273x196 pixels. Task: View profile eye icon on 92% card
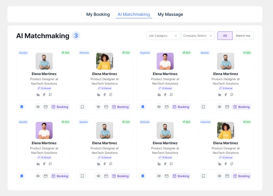tap(38, 176)
